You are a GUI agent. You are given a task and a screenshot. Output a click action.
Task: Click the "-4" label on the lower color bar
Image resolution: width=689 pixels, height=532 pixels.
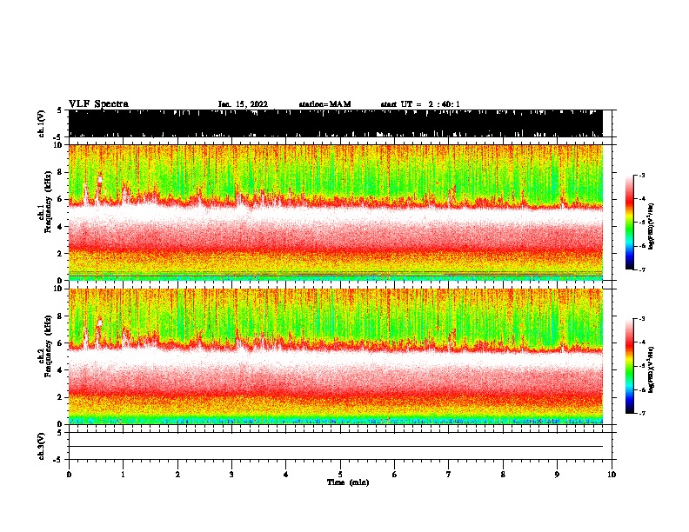(x=641, y=342)
